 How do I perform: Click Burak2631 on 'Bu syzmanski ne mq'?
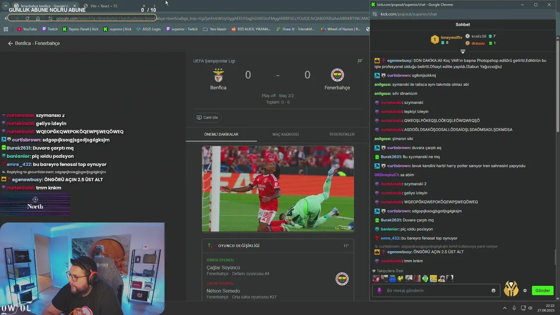coord(391,157)
